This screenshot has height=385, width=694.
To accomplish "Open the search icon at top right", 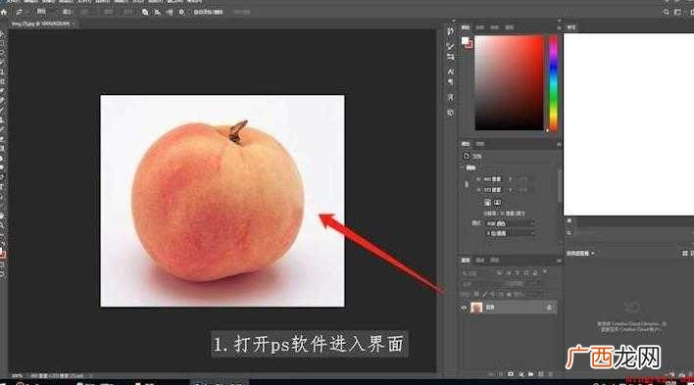I will click(667, 13).
